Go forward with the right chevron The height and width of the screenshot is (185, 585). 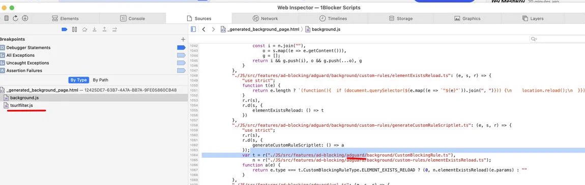214,29
